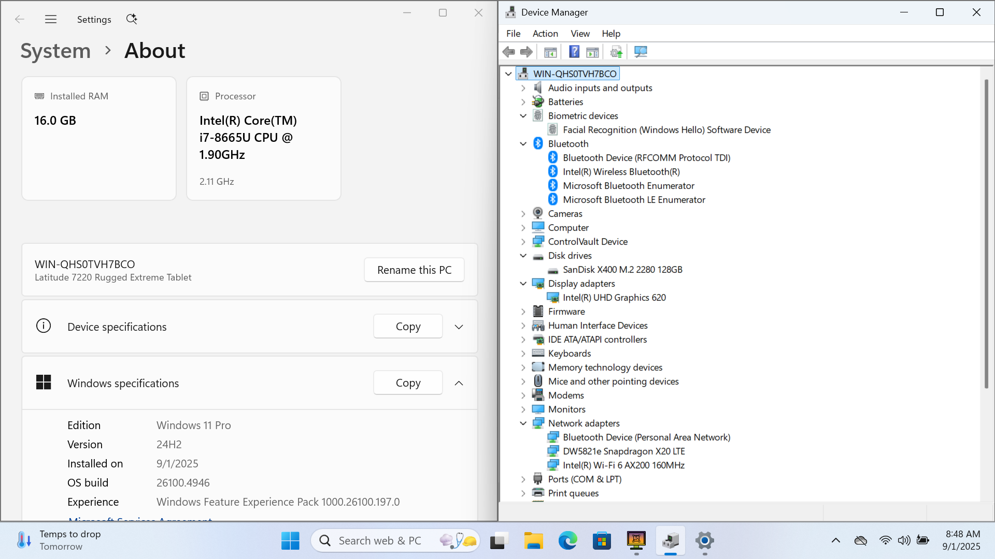
Task: Open the Settings navigation hamburger menu
Action: 51,19
